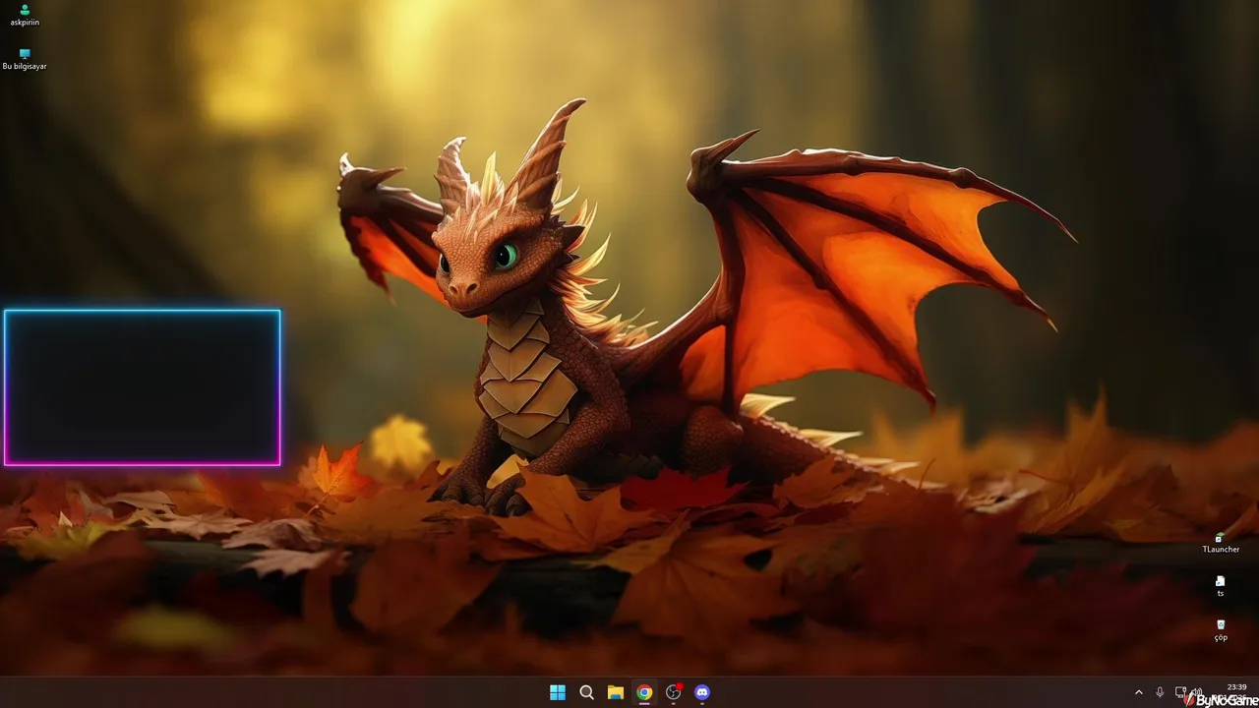Open OBS Studio from the taskbar
This screenshot has width=1259, height=708.
pyautogui.click(x=674, y=692)
